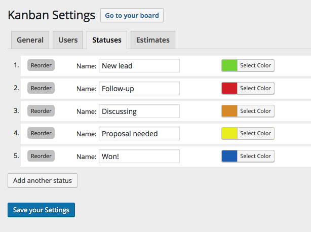Click Reorder handle for Follow-up status
The image size is (311, 232).
(41, 88)
